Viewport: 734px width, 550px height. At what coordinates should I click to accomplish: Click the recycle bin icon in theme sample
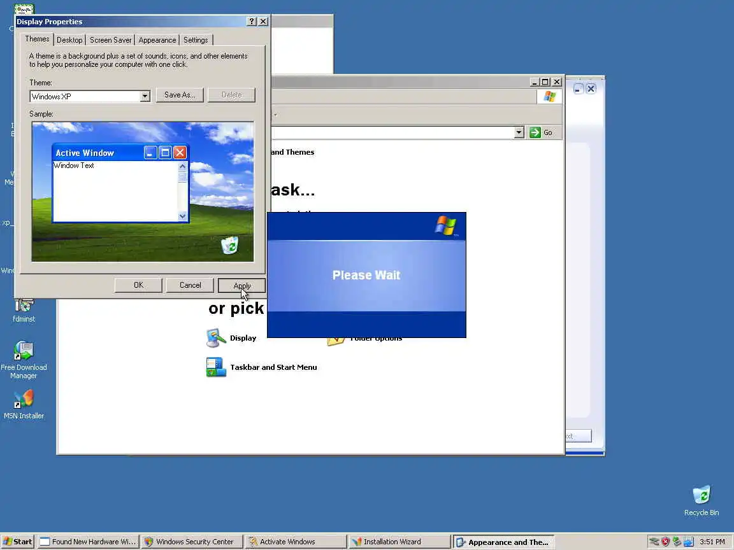point(230,244)
